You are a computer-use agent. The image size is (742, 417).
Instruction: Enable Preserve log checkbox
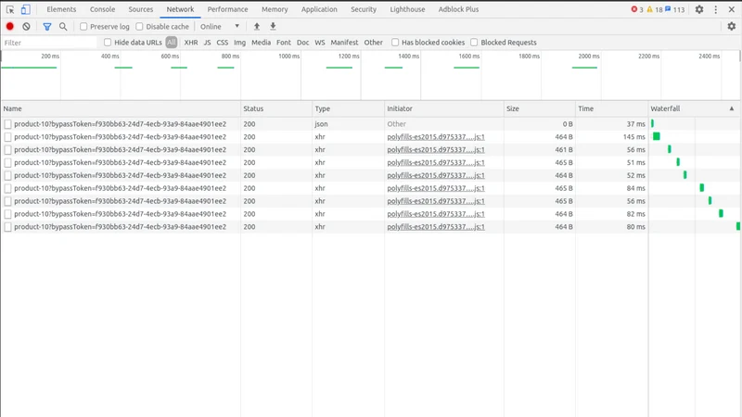coord(83,27)
